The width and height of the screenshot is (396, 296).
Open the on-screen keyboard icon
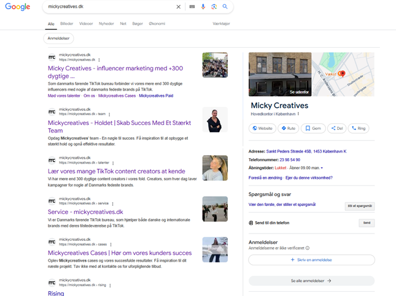[x=192, y=7]
